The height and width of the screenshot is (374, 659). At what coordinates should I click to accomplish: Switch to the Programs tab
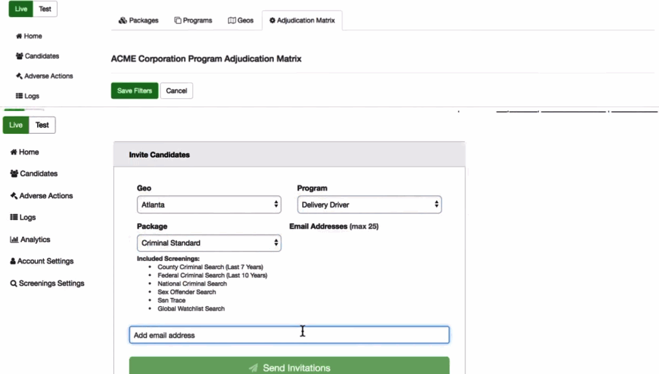(193, 21)
